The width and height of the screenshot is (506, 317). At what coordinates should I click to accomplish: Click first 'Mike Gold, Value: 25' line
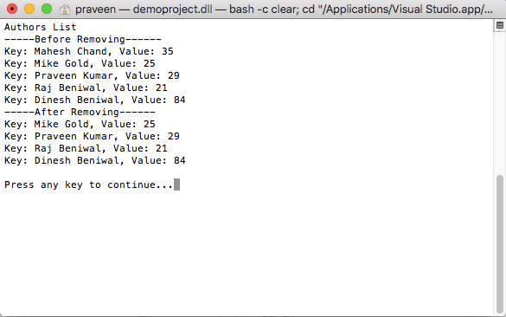tap(80, 63)
